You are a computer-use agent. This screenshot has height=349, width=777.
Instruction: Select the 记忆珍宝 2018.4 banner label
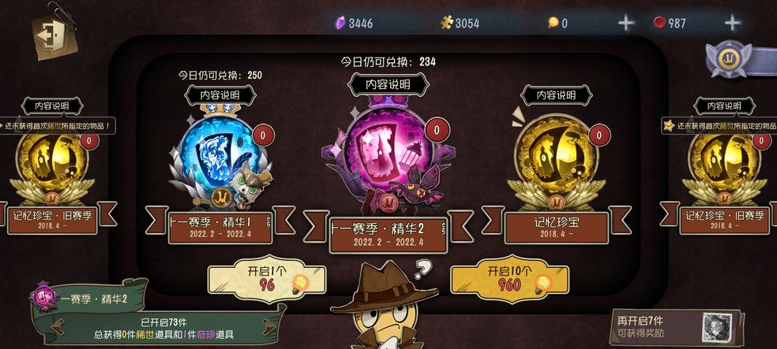[557, 228]
